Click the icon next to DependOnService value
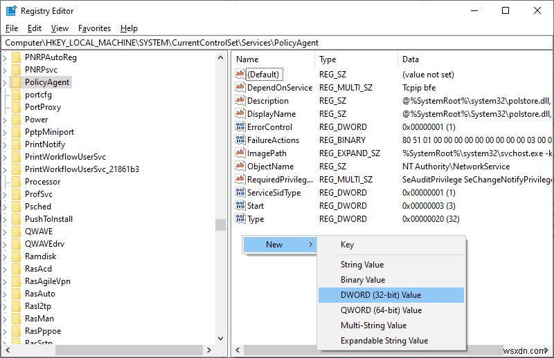Screen dimensions: 554x358 click(240, 87)
